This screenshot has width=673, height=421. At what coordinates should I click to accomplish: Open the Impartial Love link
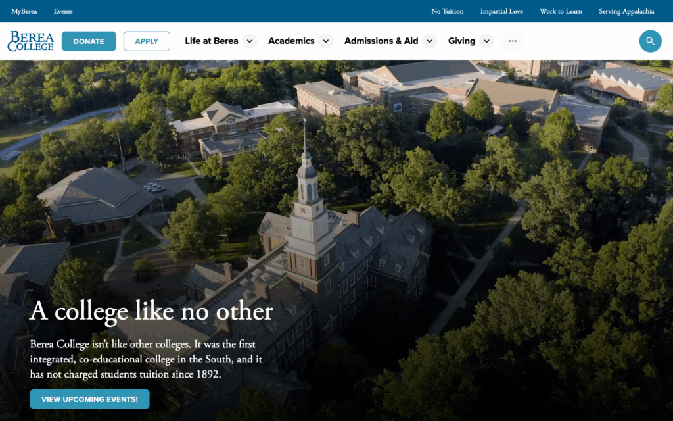(501, 11)
